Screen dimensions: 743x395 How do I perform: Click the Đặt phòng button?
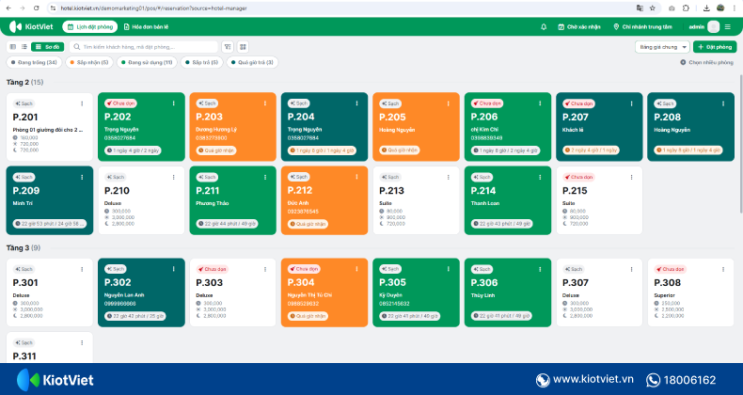pos(715,47)
